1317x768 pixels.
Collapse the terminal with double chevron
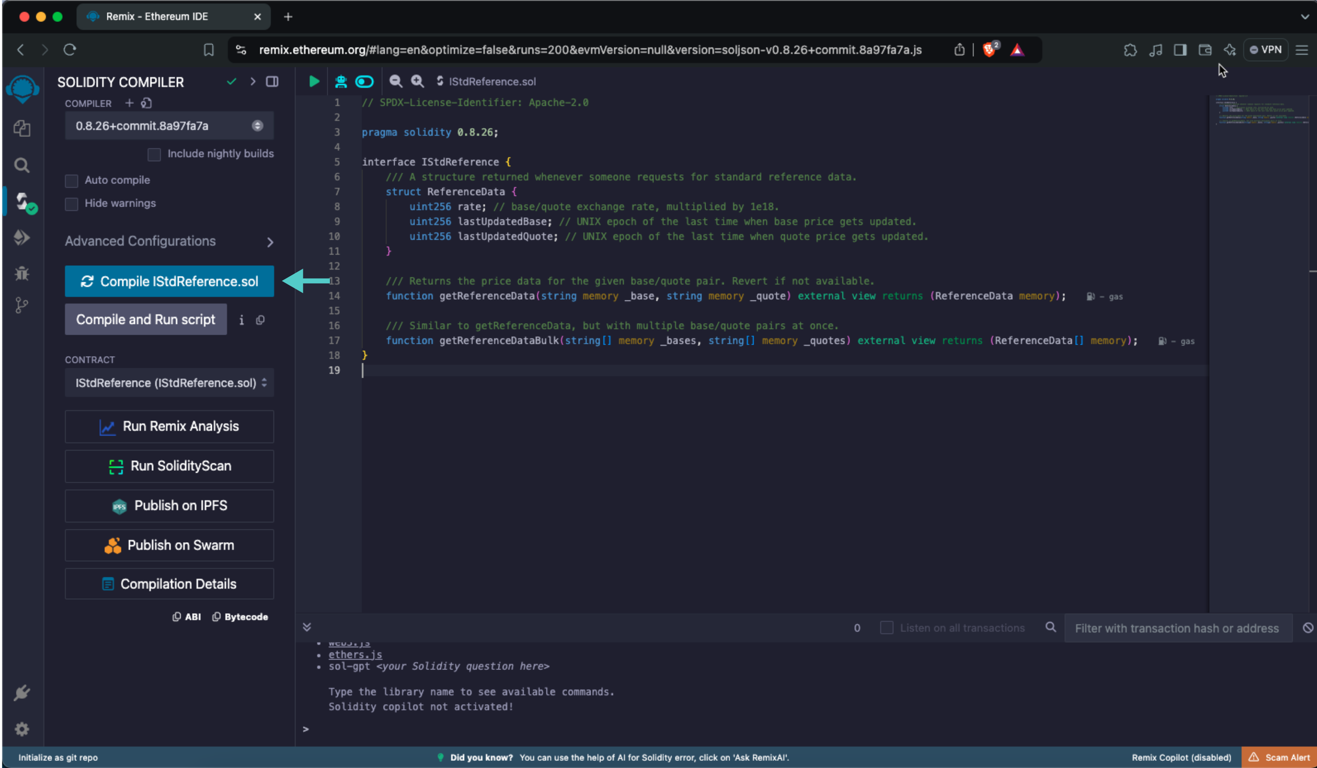[307, 627]
